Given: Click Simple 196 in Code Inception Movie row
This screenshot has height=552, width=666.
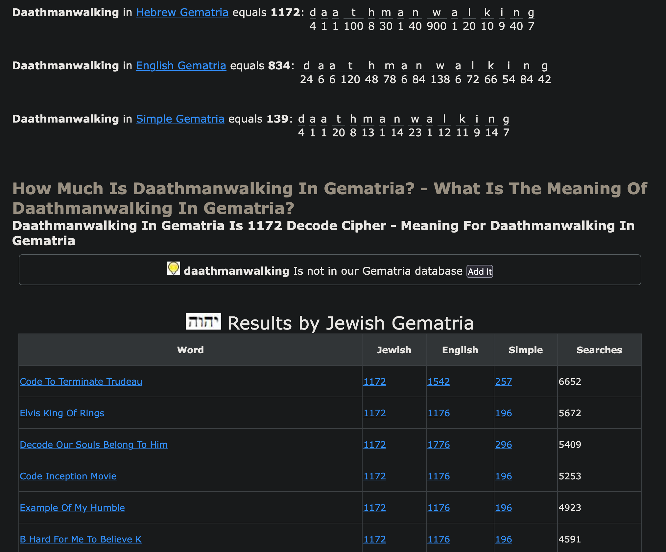Looking at the screenshot, I should pos(504,476).
